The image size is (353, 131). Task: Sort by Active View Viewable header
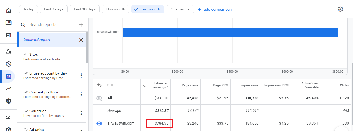310,85
